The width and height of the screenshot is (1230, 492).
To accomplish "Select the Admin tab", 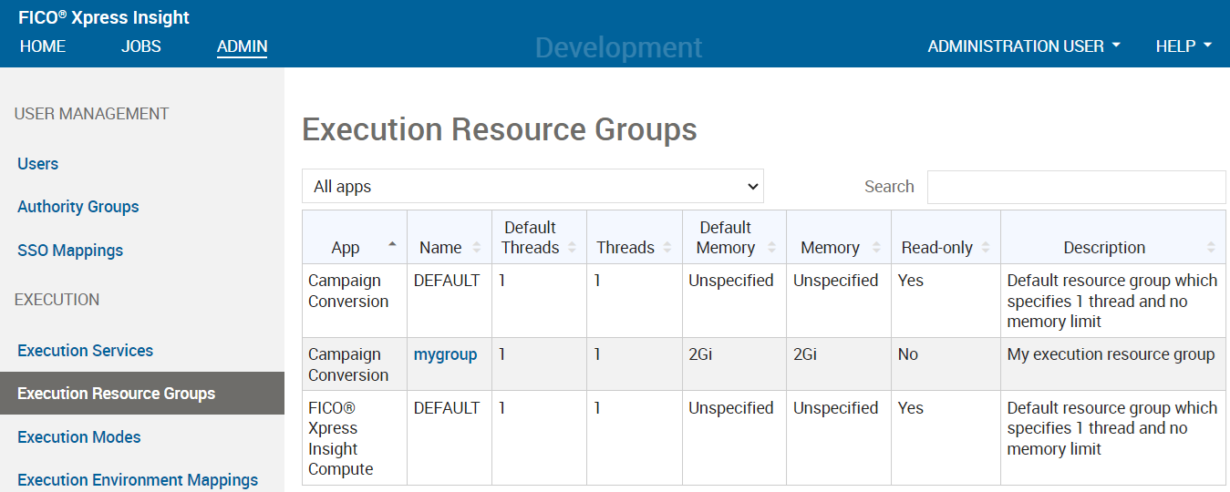I will tap(242, 46).
